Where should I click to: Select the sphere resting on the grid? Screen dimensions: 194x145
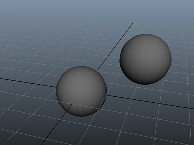[82, 91]
